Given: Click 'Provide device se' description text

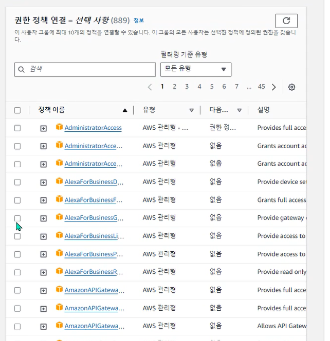Looking at the screenshot, I should point(282,182).
